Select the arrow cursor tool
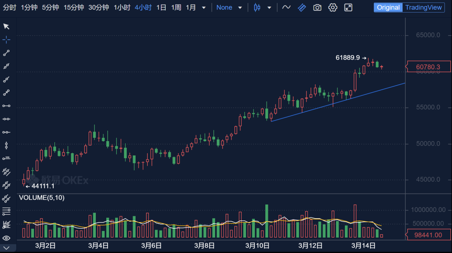The image size is (452, 253). pyautogui.click(x=6, y=26)
